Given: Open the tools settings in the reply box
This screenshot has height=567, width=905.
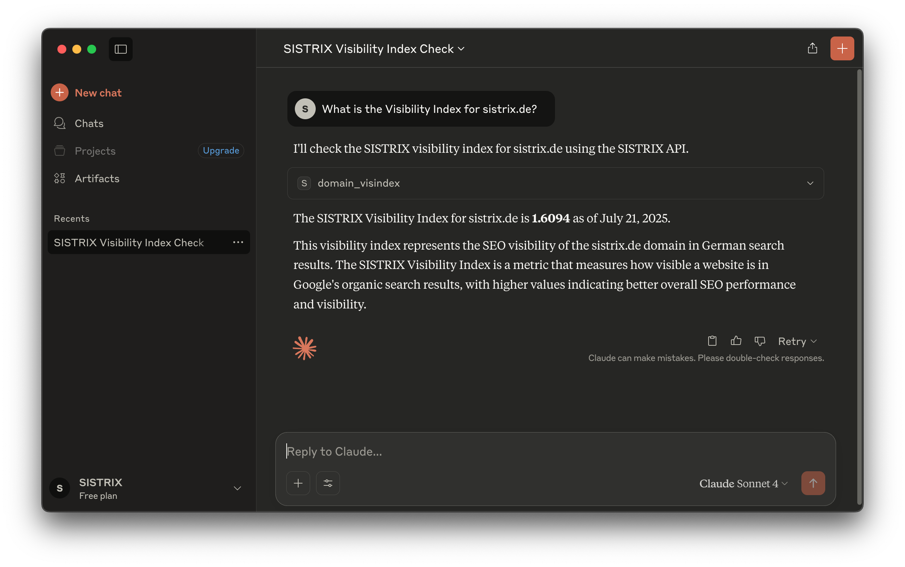Looking at the screenshot, I should [x=328, y=483].
